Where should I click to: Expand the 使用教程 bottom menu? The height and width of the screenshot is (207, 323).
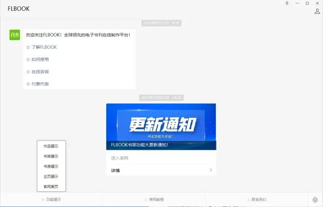pyautogui.click(x=154, y=200)
